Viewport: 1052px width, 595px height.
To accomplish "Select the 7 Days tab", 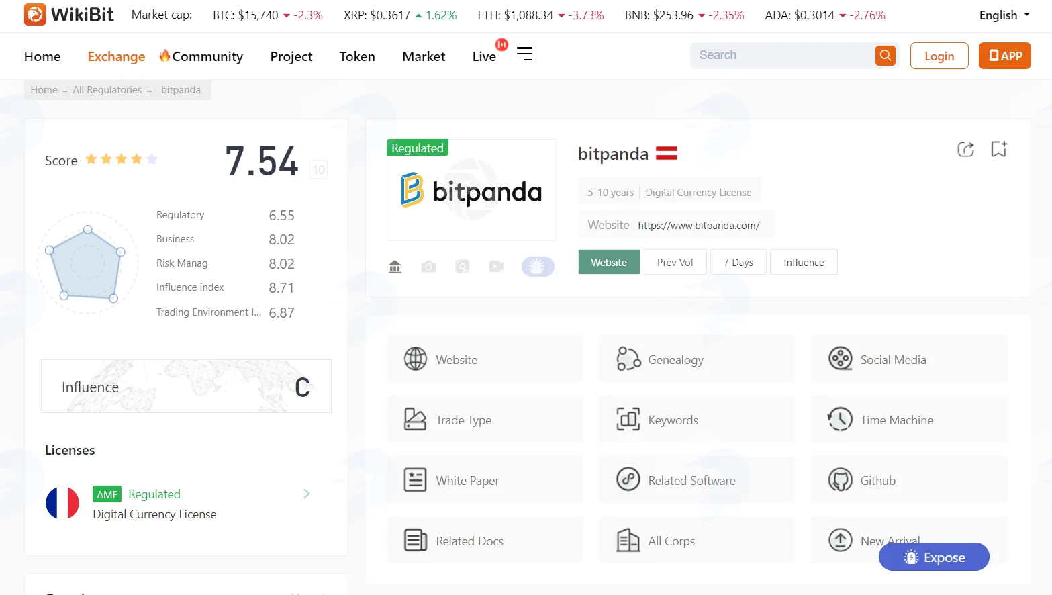I will click(x=738, y=262).
